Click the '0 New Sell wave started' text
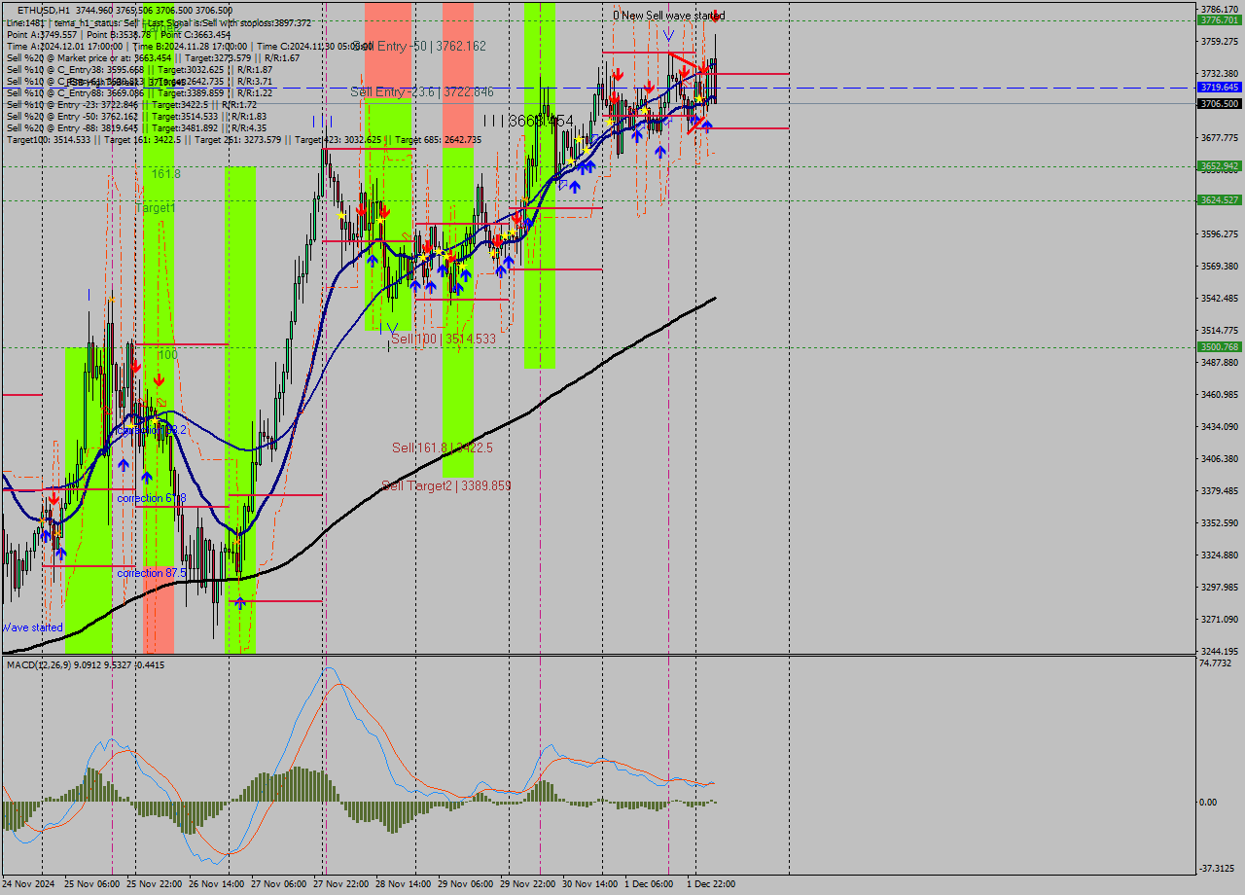Screen dimensions: 1245x895 (668, 16)
